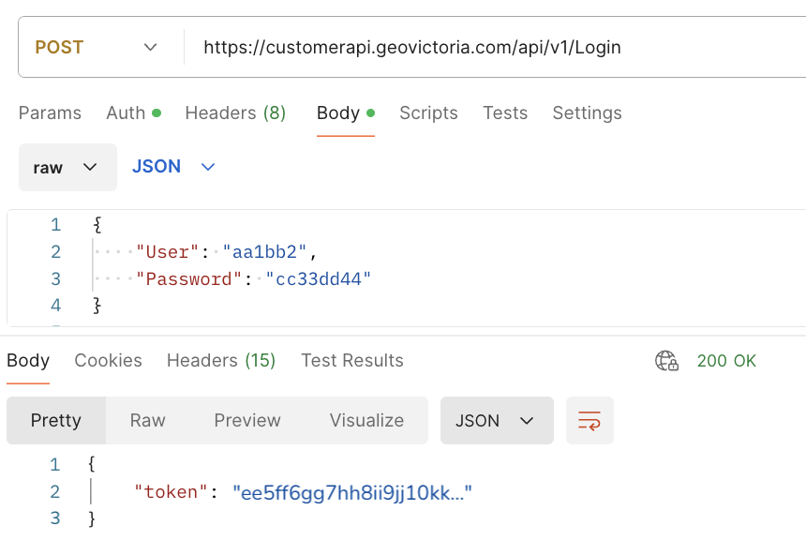Change the response JSON format dropdown
The width and height of the screenshot is (806, 540).
[x=496, y=421]
